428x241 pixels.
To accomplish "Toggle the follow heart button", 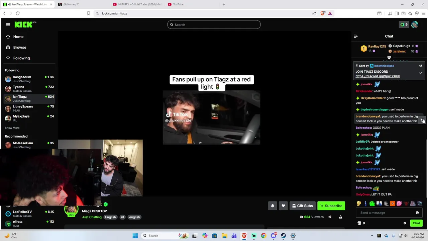I will coord(283,206).
